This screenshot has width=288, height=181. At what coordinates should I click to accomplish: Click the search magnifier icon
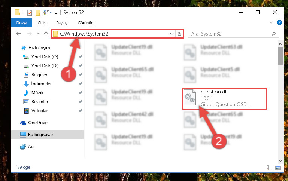[x=273, y=34]
